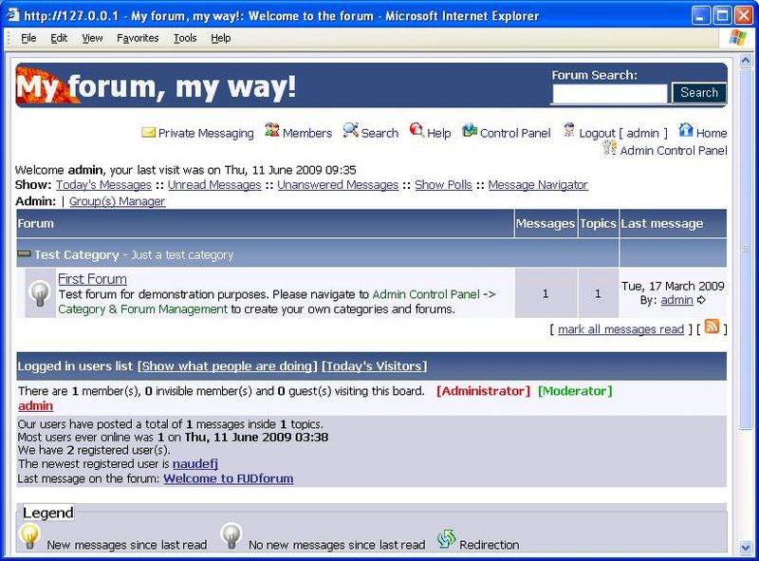Click the [Administrator] legend label
The height and width of the screenshot is (561, 759).
(x=483, y=391)
